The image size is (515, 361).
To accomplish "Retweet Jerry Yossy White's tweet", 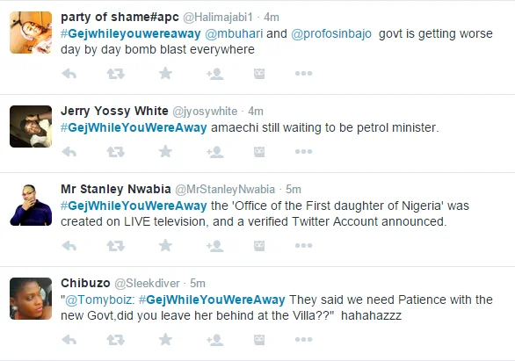I will pos(116,152).
